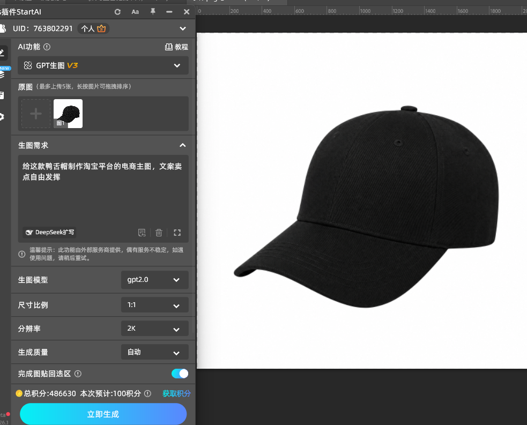The image size is (527, 425).
Task: Click the user avatar icon beside UID
Action: [3, 28]
